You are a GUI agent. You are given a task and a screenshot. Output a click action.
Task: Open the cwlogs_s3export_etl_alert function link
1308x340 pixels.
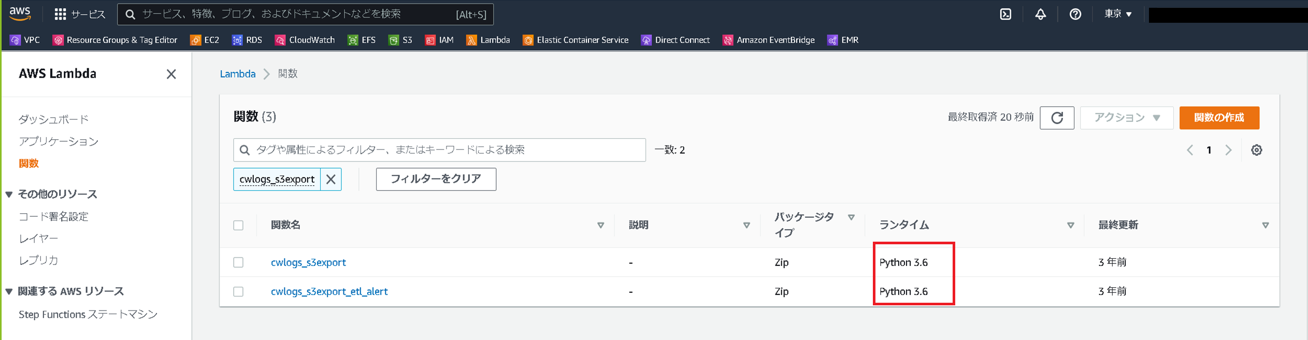[329, 291]
